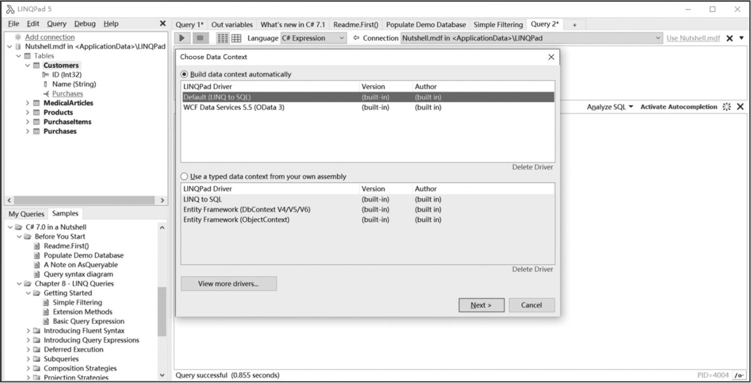Expand the Purchases table node
This screenshot has height=383, width=751.
coord(28,131)
